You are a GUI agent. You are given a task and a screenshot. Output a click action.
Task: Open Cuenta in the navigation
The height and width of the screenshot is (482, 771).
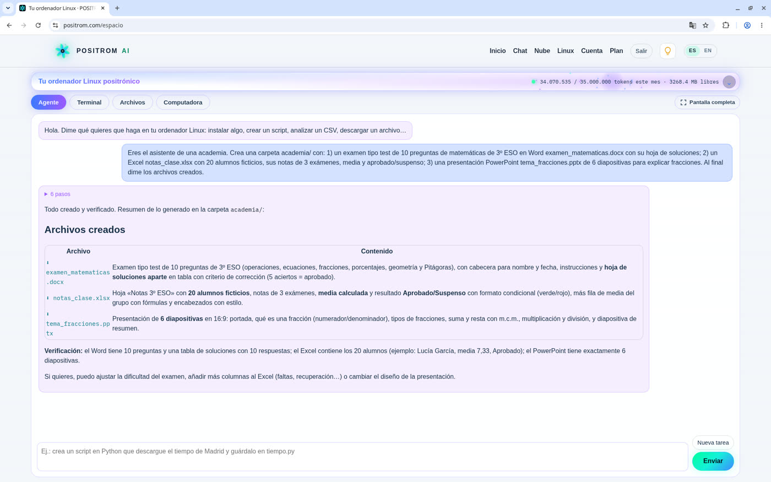(x=591, y=51)
